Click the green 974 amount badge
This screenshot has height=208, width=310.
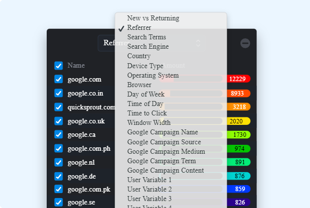tap(238, 149)
